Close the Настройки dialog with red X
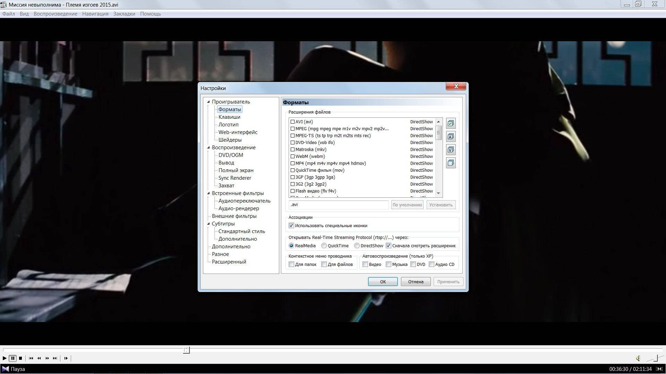Viewport: 666px width, 374px height. tap(456, 86)
